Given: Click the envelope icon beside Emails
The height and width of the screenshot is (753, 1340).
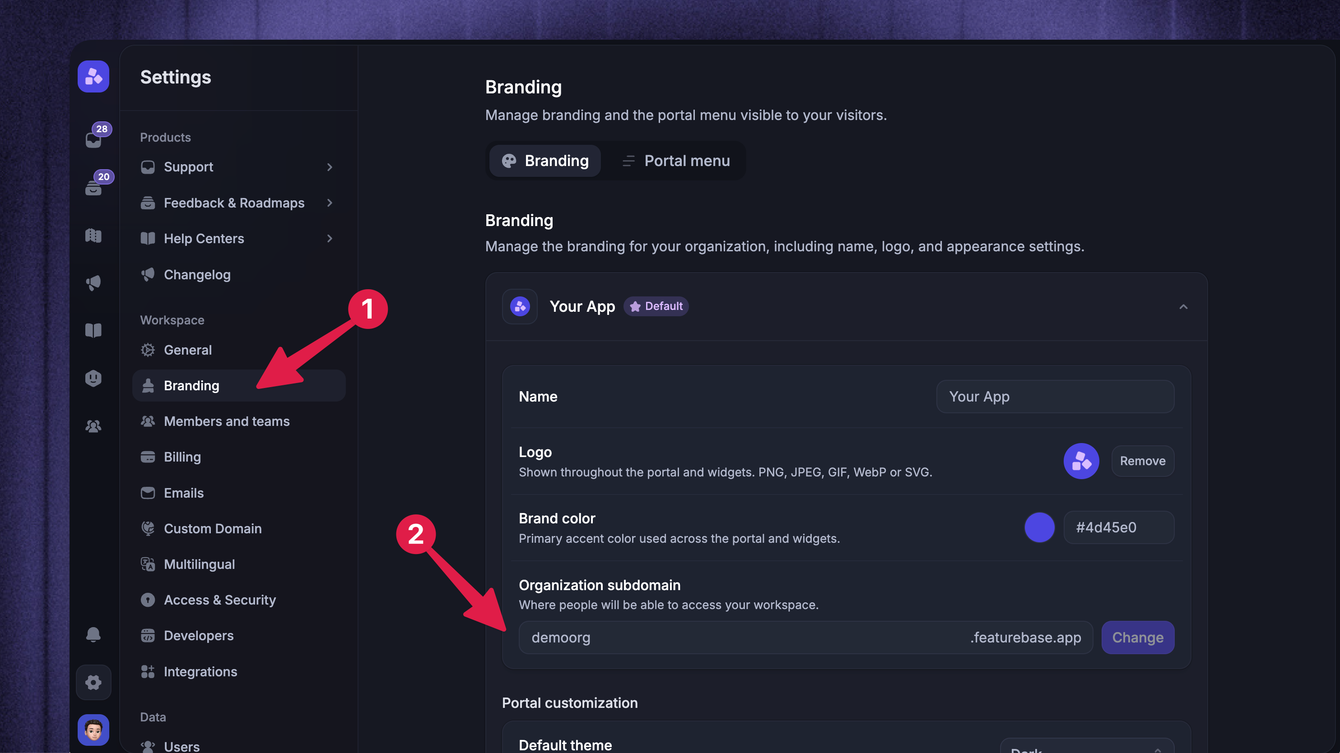Looking at the screenshot, I should tap(148, 493).
